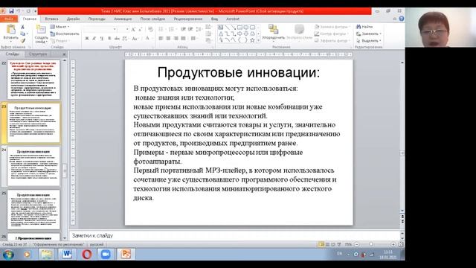The height and width of the screenshot is (268, 476).
Task: Click the bulleted list icon
Action: (161, 29)
